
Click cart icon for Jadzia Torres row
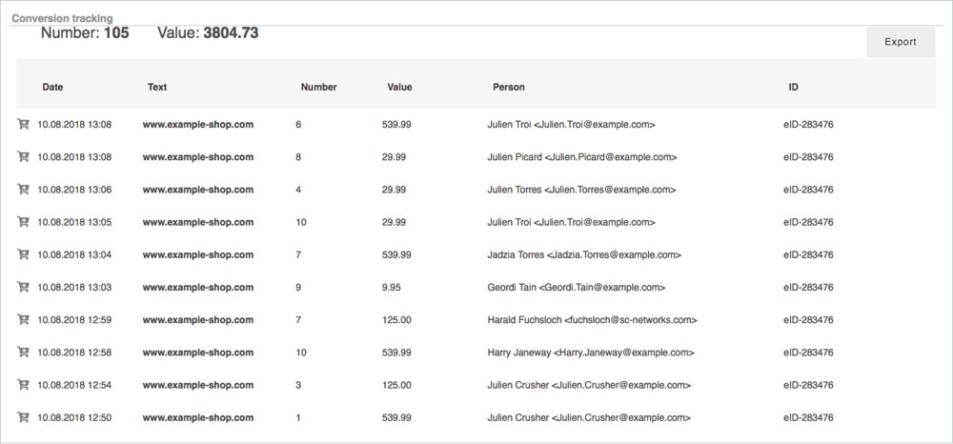click(23, 254)
